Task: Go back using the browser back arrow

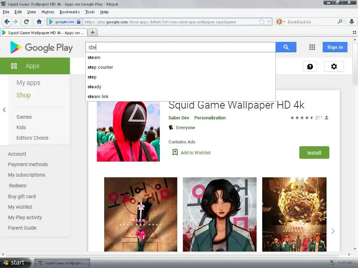Action: [x=7, y=22]
